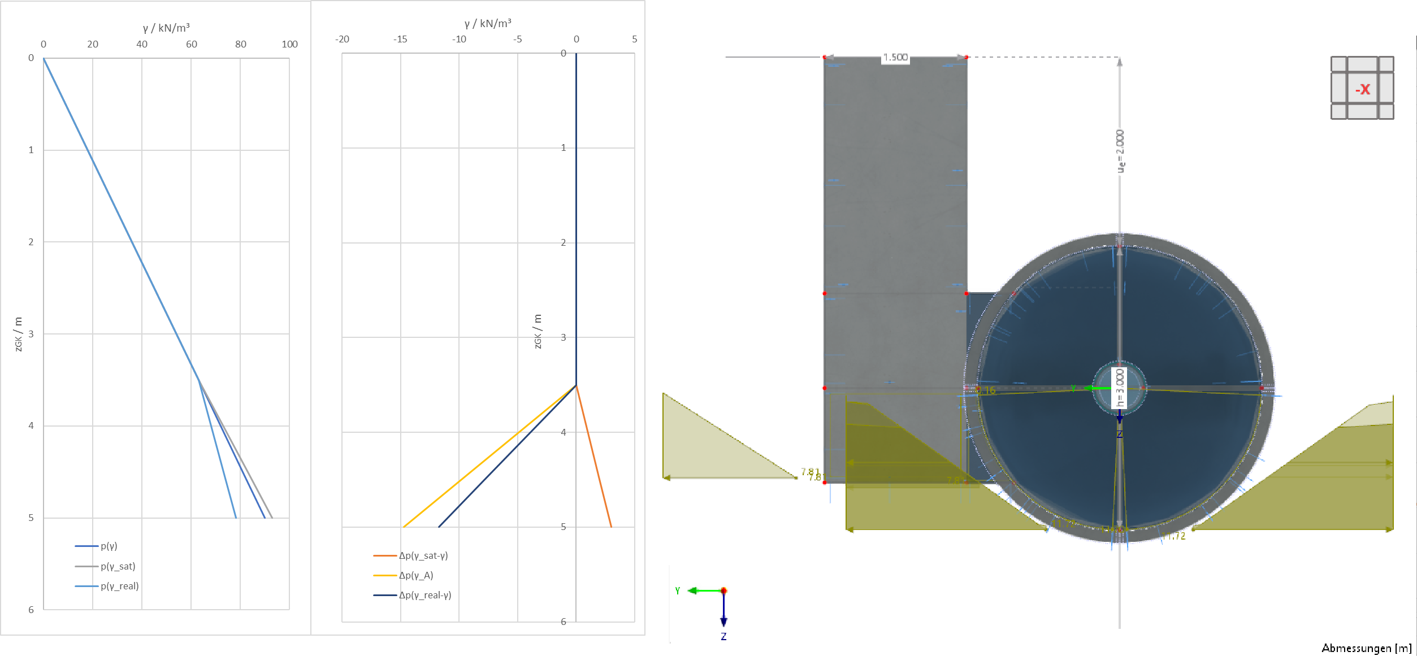
Task: Click the red node marker on the retaining wall edge
Action: 824,293
